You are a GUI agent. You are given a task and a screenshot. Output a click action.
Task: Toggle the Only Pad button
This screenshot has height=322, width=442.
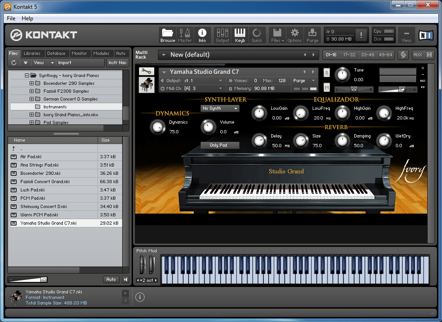pyautogui.click(x=220, y=145)
